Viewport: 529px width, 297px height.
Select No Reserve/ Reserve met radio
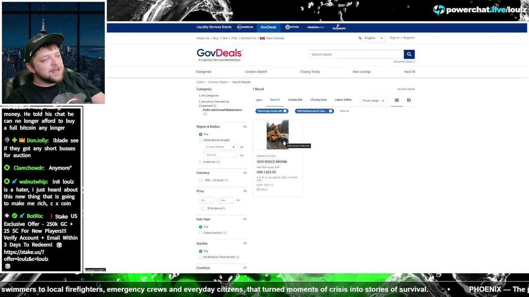click(x=200, y=257)
